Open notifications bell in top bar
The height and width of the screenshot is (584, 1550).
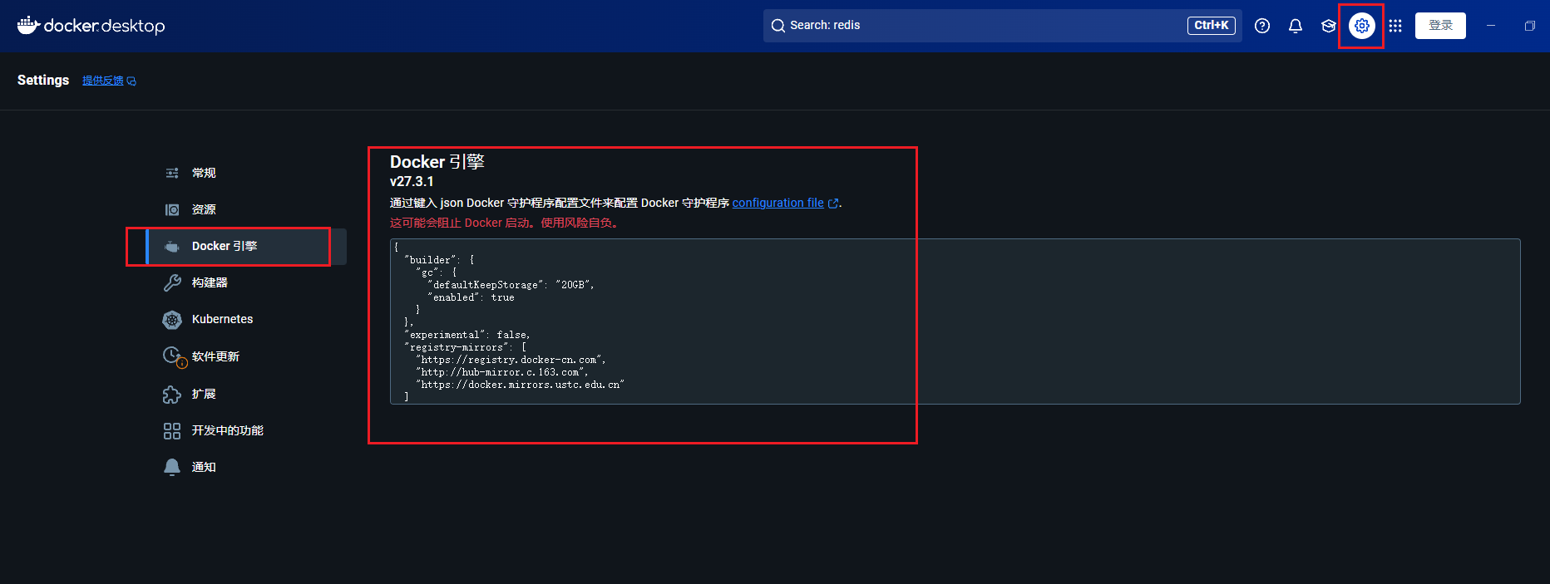[1296, 26]
